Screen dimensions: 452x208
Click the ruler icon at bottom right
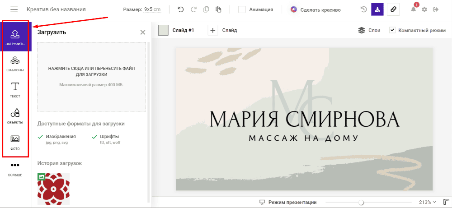coord(446,202)
